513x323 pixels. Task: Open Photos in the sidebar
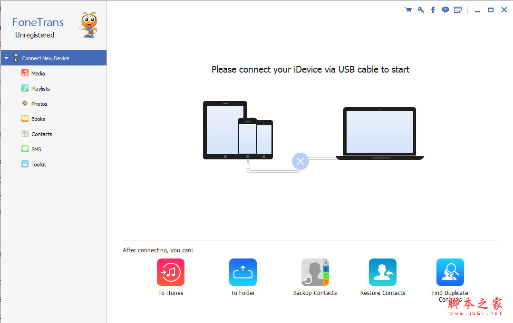click(39, 104)
